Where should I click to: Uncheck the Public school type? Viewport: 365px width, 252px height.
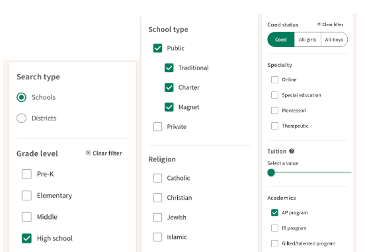pos(157,48)
